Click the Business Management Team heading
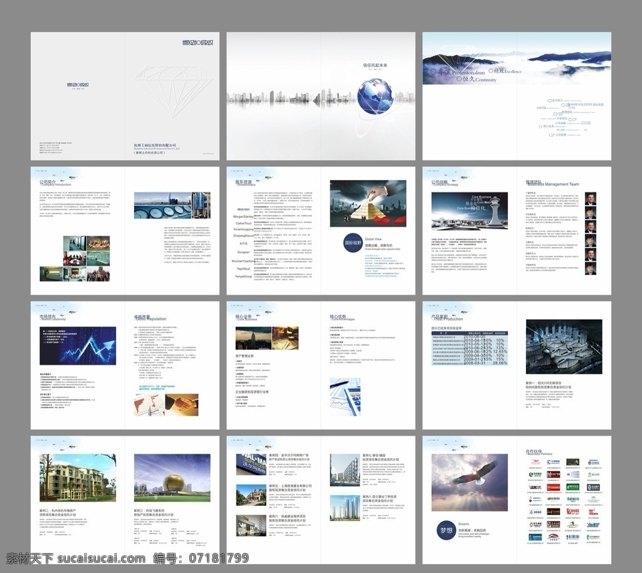642x573 pixels. coord(554,184)
